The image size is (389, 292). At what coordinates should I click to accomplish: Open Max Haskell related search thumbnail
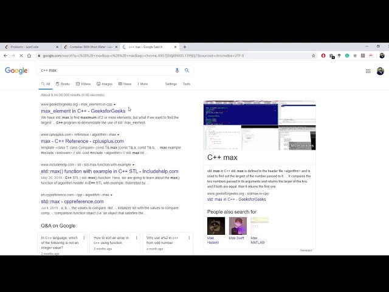tap(216, 226)
